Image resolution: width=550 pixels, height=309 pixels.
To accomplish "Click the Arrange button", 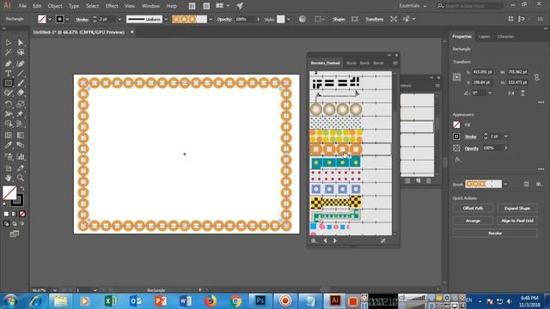I will point(473,221).
